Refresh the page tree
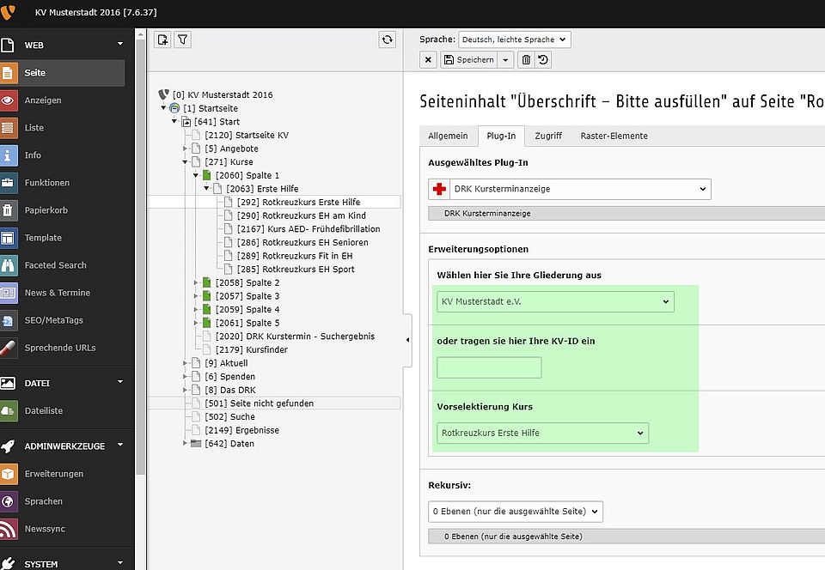825x570 pixels. pyautogui.click(x=388, y=39)
